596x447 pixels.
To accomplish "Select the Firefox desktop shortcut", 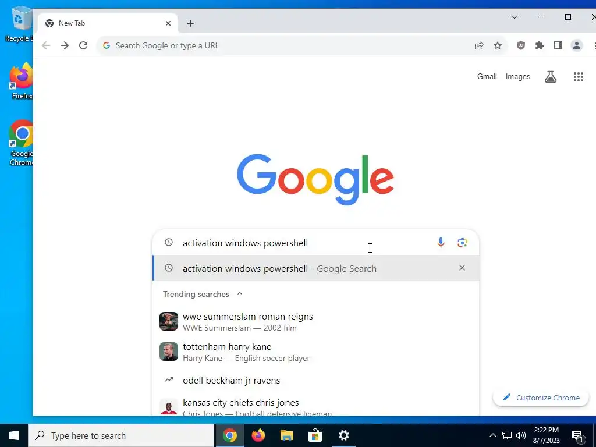I will [22, 81].
